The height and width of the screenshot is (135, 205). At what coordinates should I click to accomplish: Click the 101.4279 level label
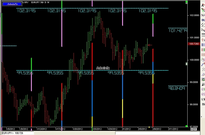click(178, 31)
